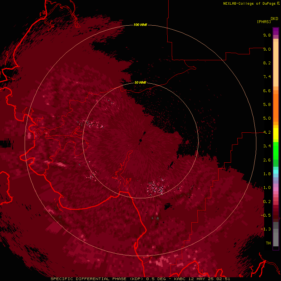The image size is (281, 281).
Task: Click the 4.2 scale value
Action: [x=267, y=132]
